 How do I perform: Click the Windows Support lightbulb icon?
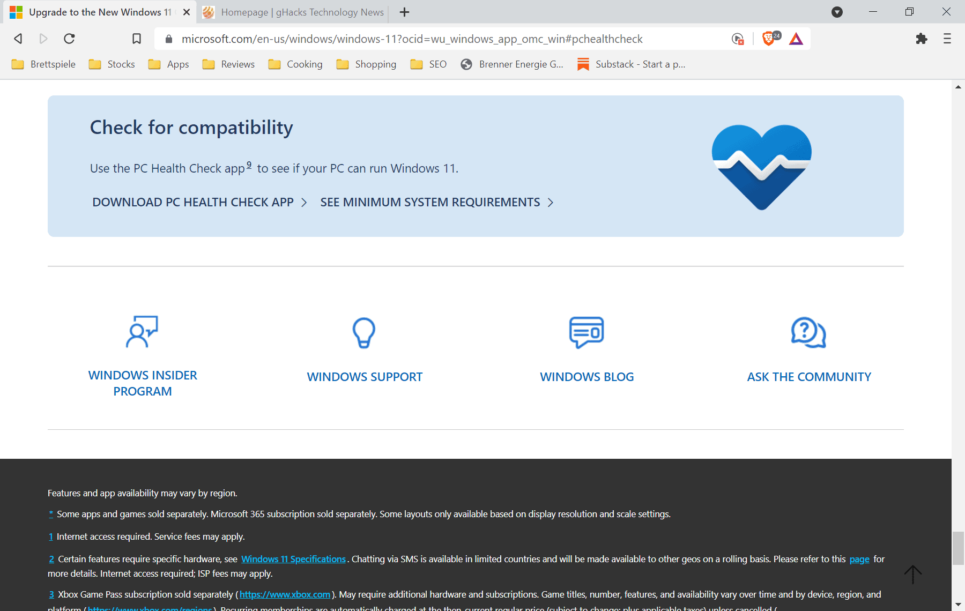tap(364, 333)
